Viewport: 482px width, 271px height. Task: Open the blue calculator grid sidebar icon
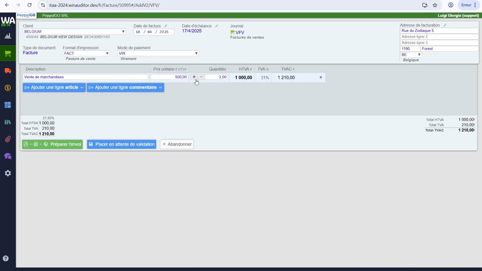8,105
